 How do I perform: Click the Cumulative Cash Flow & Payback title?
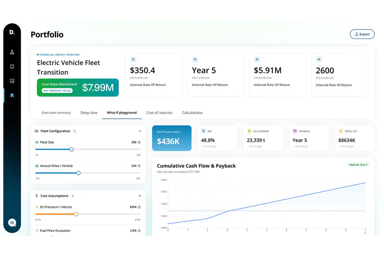(196, 166)
